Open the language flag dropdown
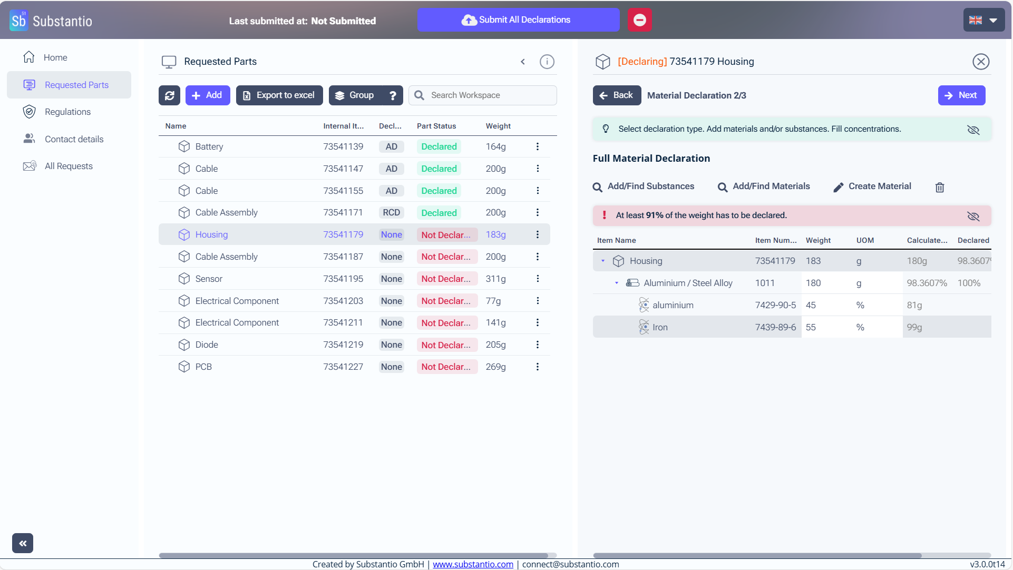The width and height of the screenshot is (1013, 570). (983, 20)
